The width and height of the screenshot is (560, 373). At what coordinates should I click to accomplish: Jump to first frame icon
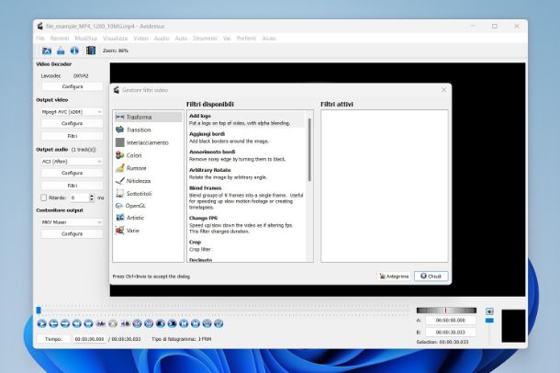point(184,323)
